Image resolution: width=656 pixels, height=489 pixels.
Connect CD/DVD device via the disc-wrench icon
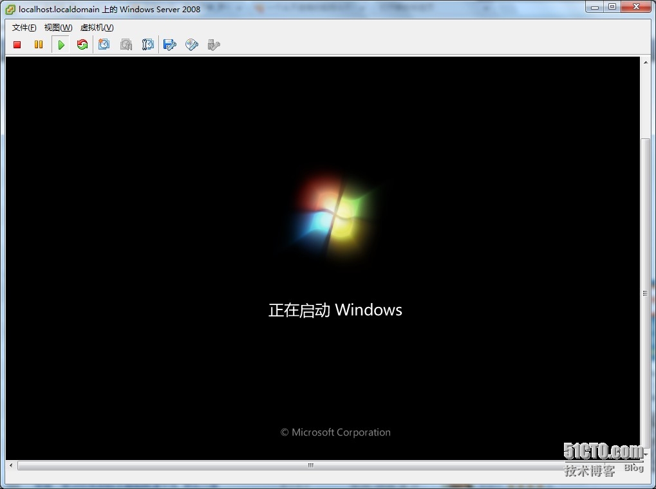pyautogui.click(x=192, y=45)
